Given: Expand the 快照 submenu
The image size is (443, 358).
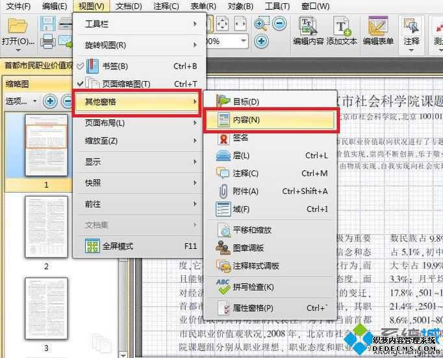Looking at the screenshot, I should pos(139,183).
